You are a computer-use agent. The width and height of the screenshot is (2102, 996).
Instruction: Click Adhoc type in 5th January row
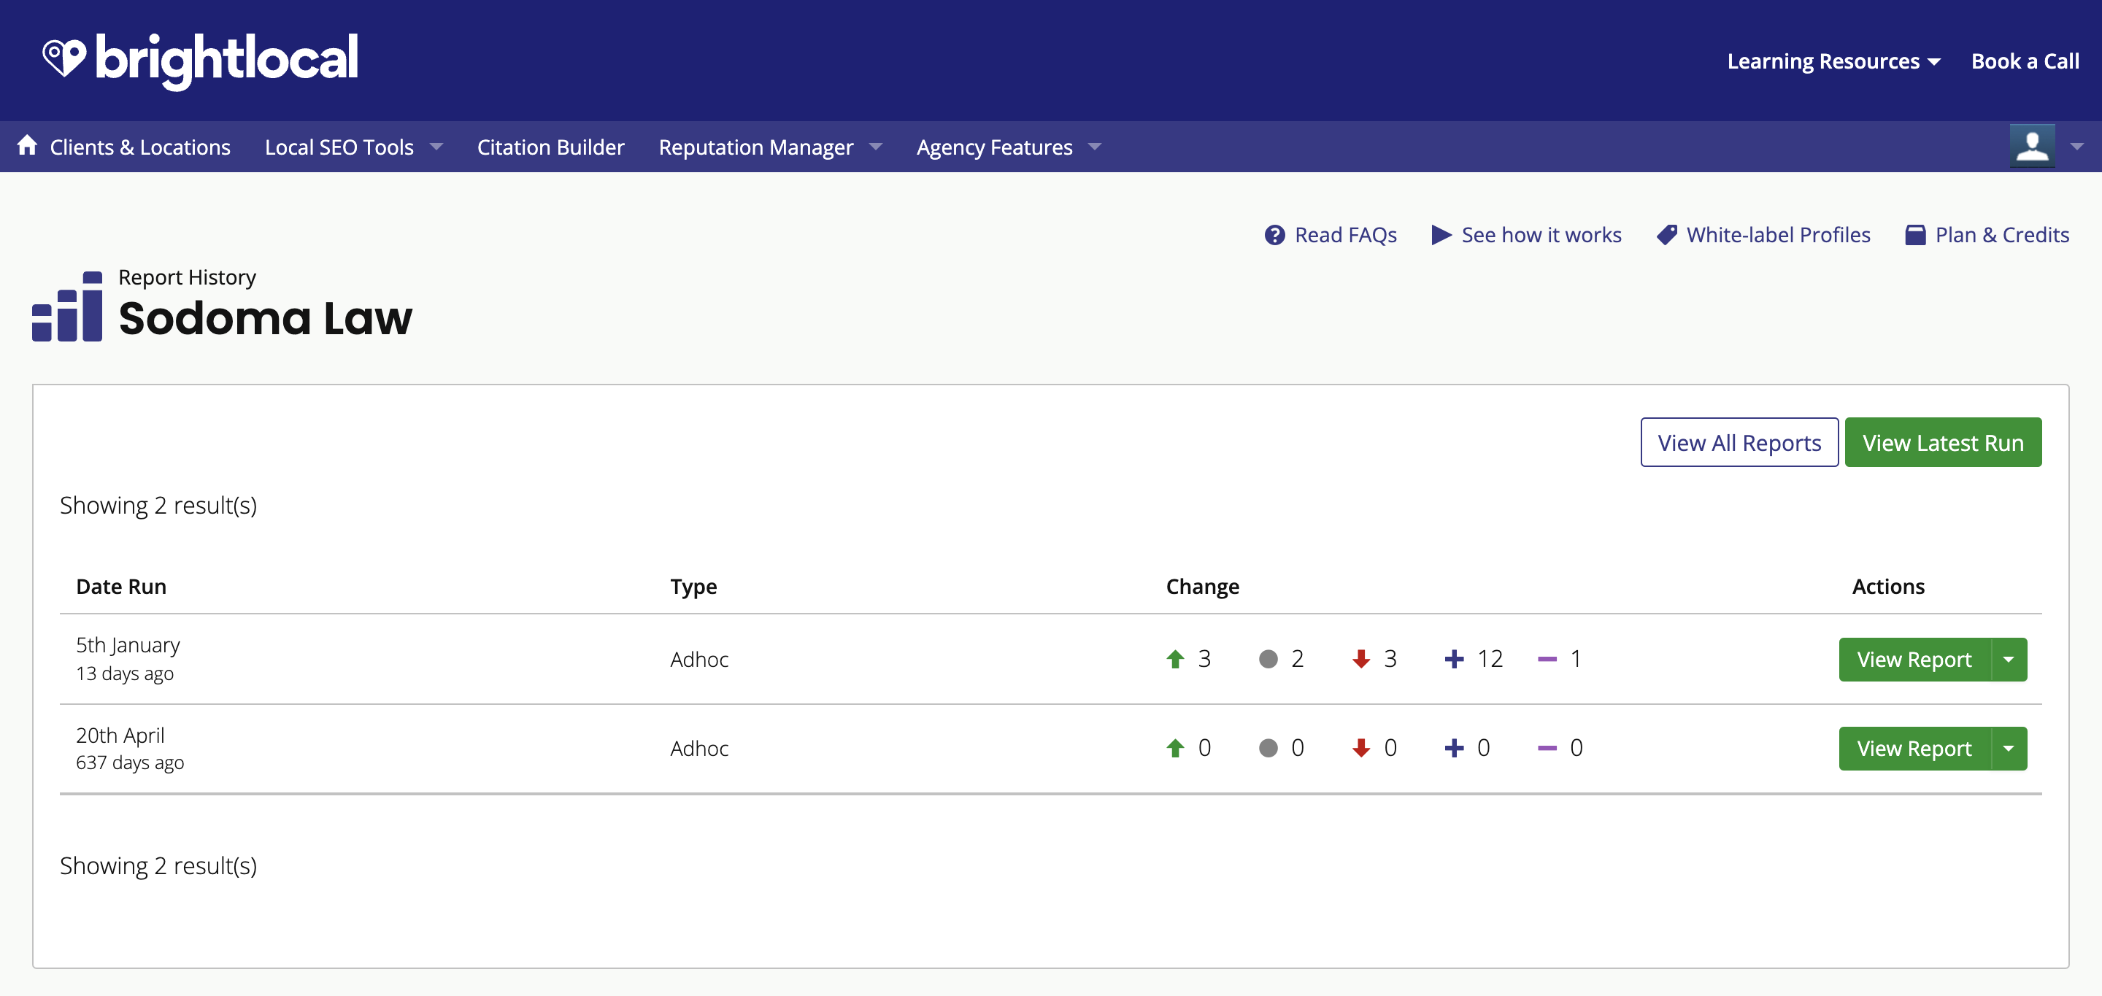coord(699,659)
